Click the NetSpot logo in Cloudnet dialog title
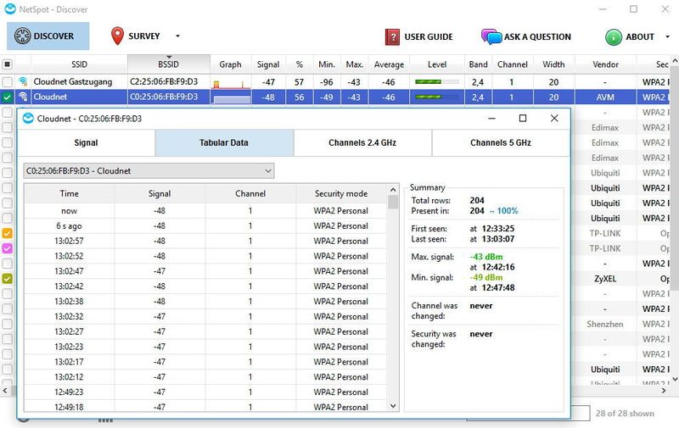The height and width of the screenshot is (428, 679). pos(28,119)
